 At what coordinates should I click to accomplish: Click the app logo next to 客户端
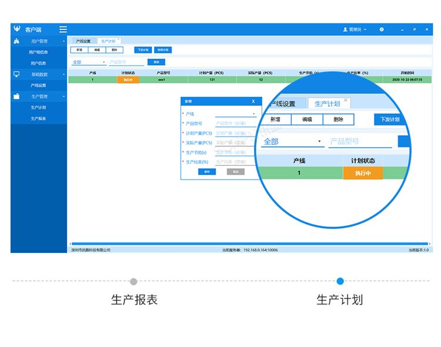tap(16, 29)
